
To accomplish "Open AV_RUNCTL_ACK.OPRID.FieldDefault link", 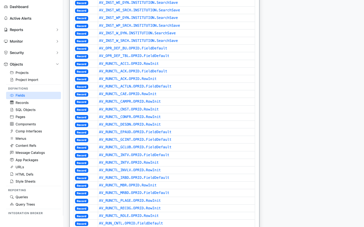I will pyautogui.click(x=133, y=71).
